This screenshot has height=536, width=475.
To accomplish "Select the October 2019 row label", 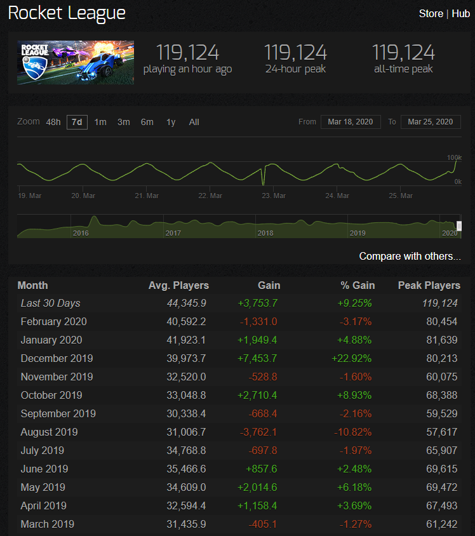I will pyautogui.click(x=51, y=395).
